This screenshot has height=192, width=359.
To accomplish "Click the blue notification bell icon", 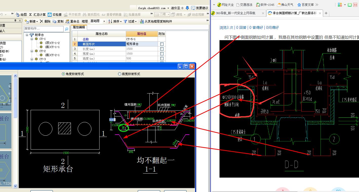I will coord(187,8).
